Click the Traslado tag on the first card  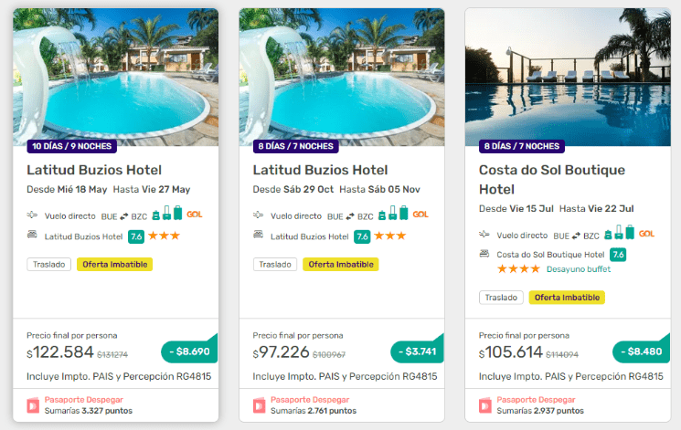(47, 264)
